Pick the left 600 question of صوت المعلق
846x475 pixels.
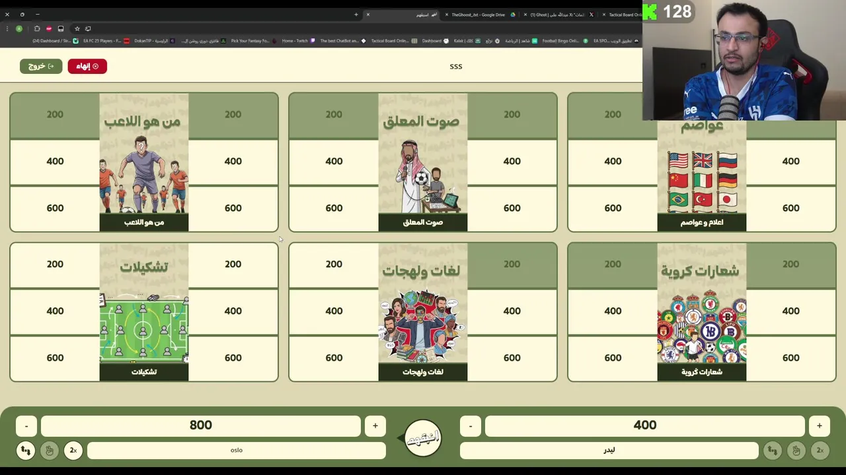334,208
